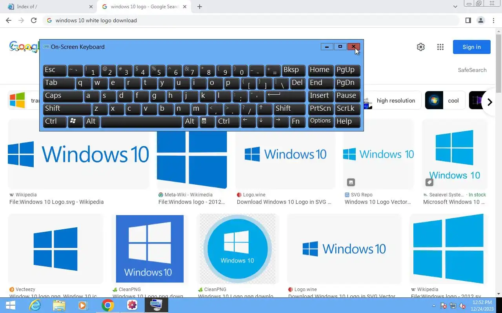Open Chrome three-dot menu

coord(493,20)
